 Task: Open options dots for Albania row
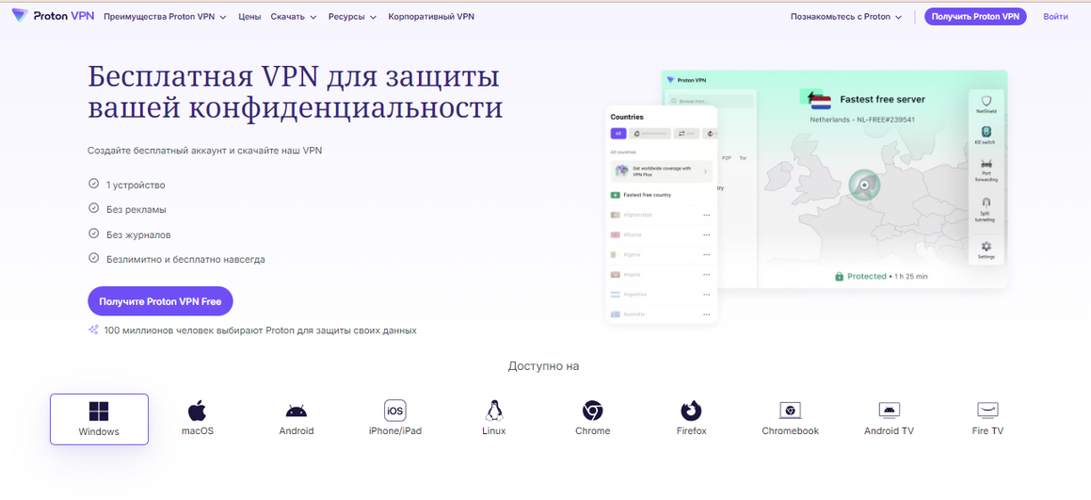[706, 235]
